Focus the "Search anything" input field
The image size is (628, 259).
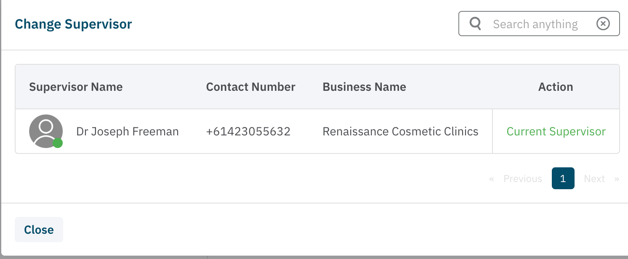click(535, 24)
